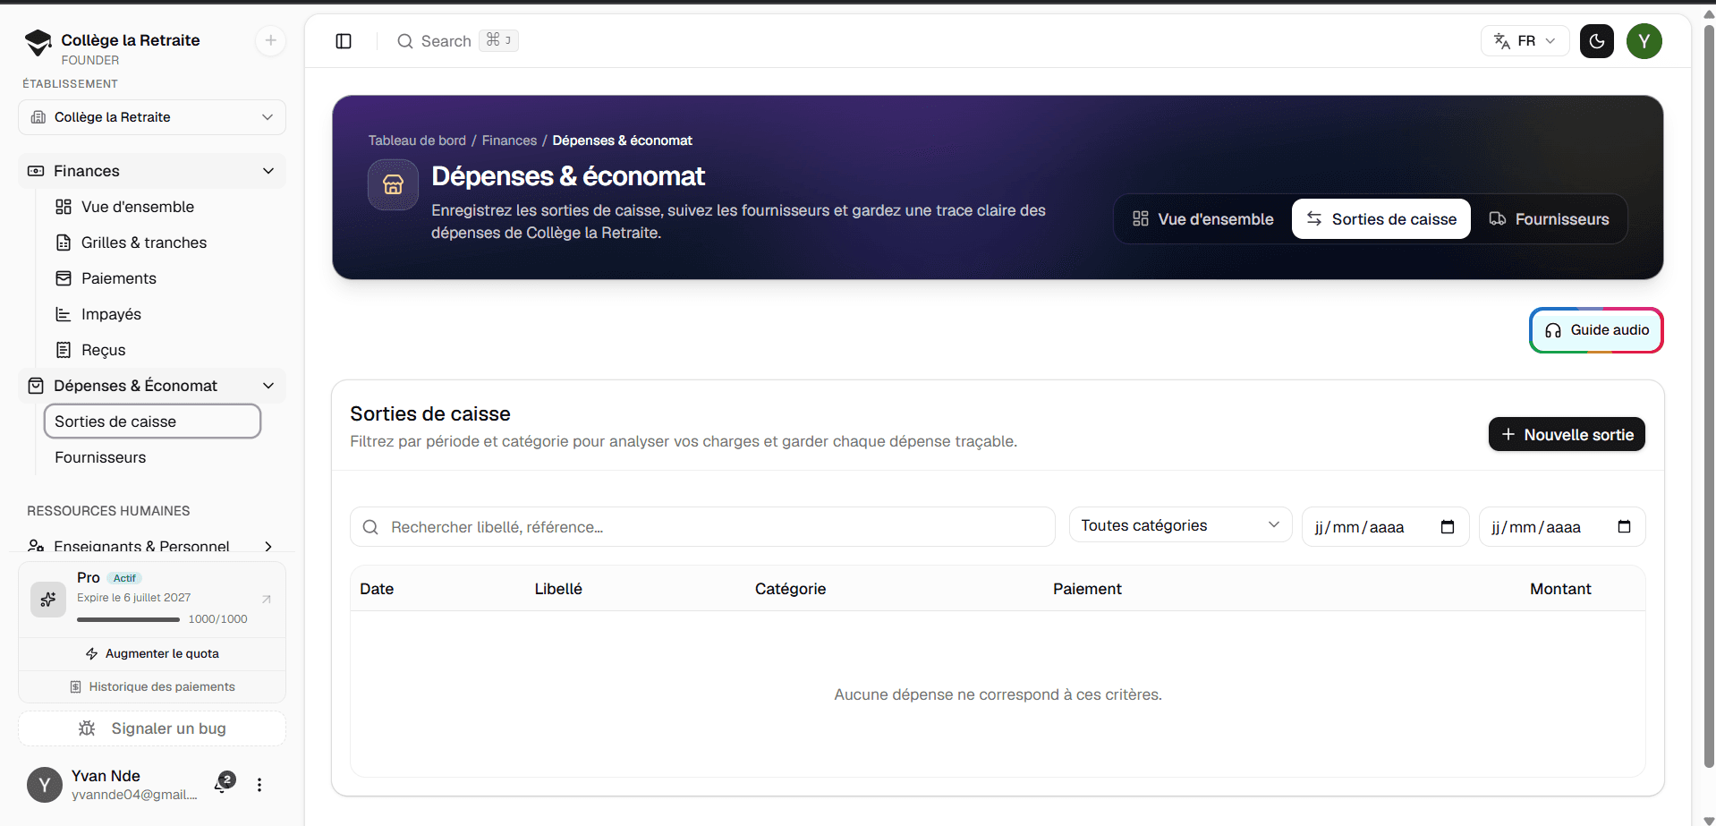
Task: Click Tableau de bord breadcrumb
Action: [x=417, y=141]
